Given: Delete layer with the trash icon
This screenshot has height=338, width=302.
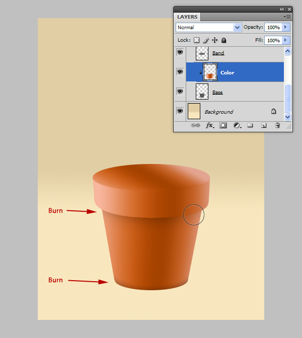Looking at the screenshot, I should (277, 126).
